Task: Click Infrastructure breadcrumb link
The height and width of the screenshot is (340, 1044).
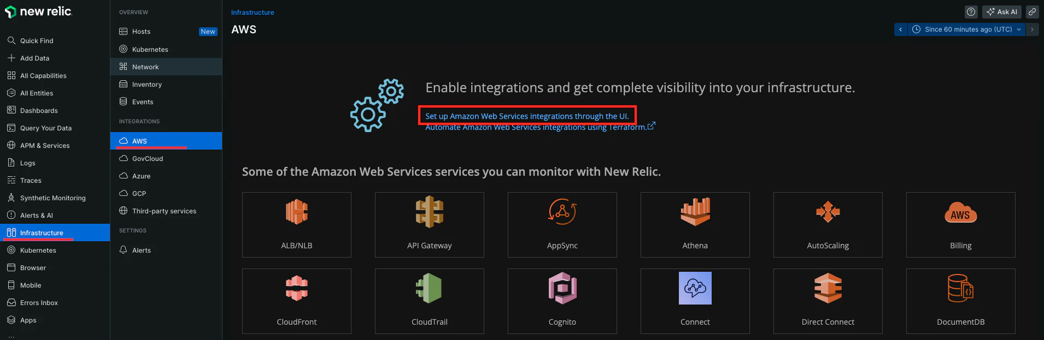Action: (253, 13)
